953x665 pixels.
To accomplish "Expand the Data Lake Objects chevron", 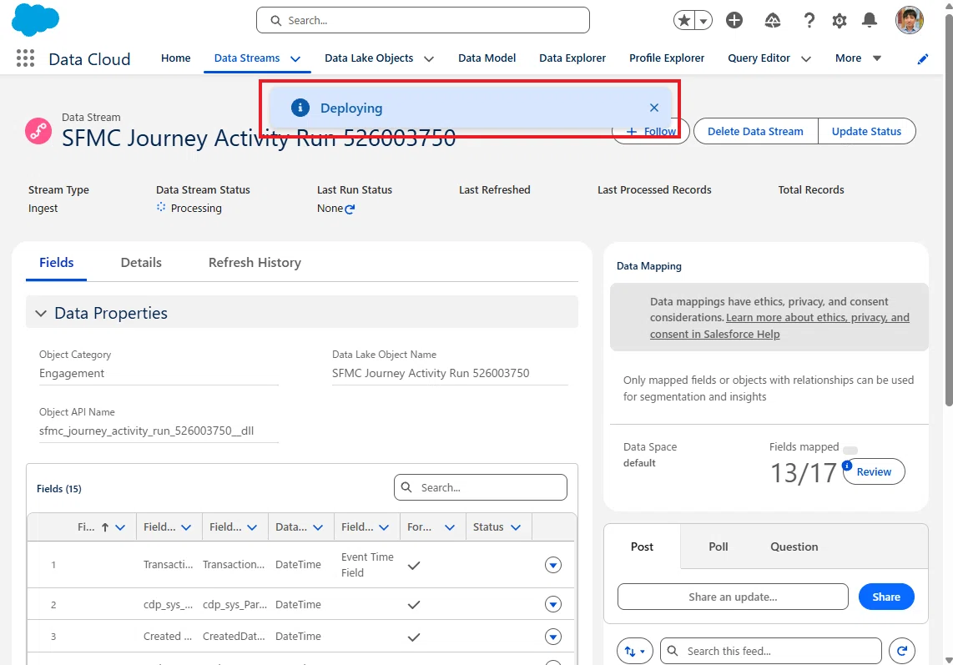I will pyautogui.click(x=429, y=59).
